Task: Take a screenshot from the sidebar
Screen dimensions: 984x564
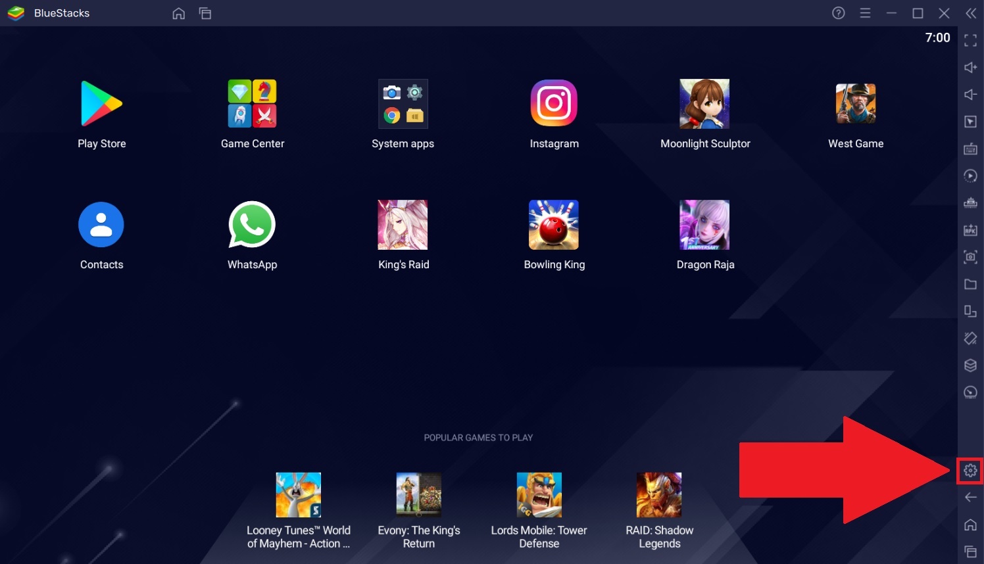Action: tap(970, 257)
